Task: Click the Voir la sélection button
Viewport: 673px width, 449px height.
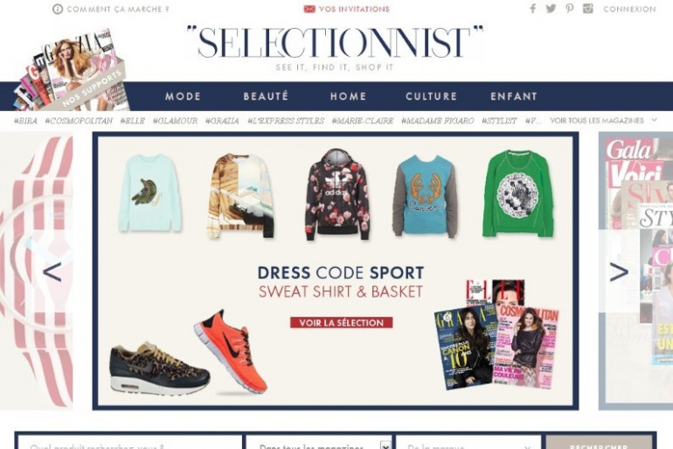Action: point(341,323)
